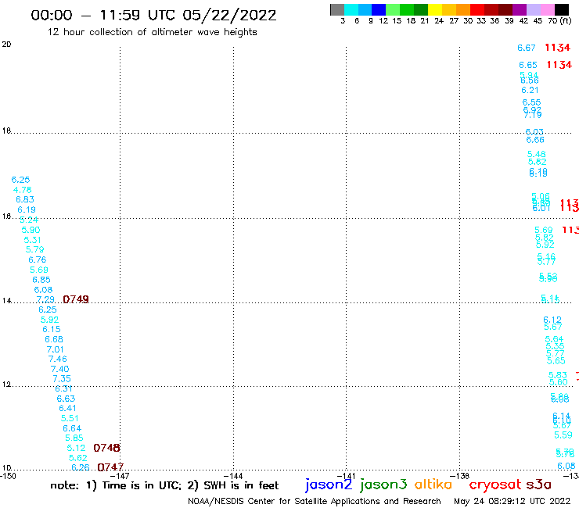
Task: Click the cyan 3-6 ft legend swatch
Action: coord(351,9)
